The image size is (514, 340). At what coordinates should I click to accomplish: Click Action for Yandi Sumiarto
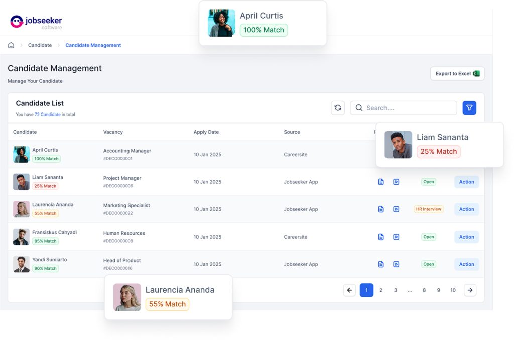pos(466,264)
